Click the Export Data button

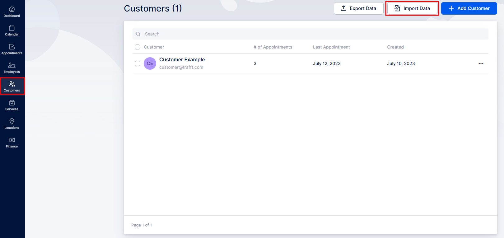[359, 8]
